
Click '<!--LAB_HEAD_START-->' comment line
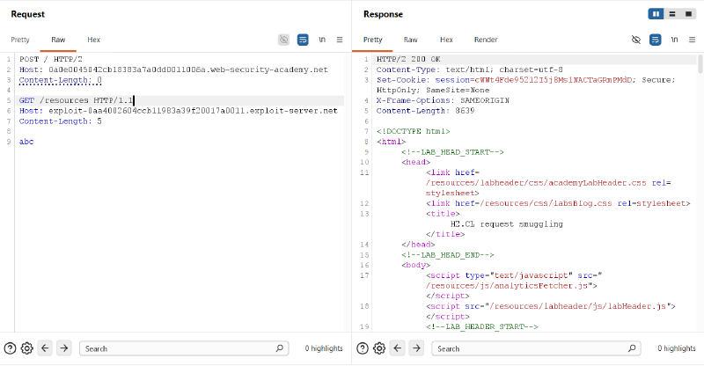coord(452,152)
